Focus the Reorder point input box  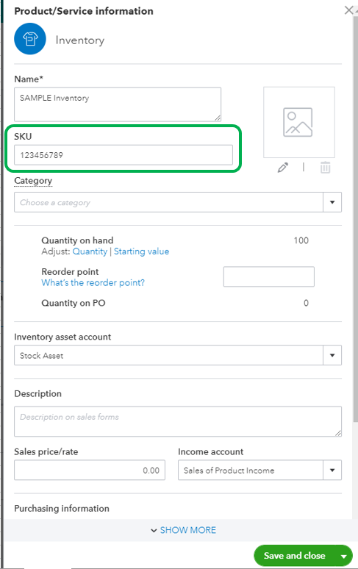(269, 276)
